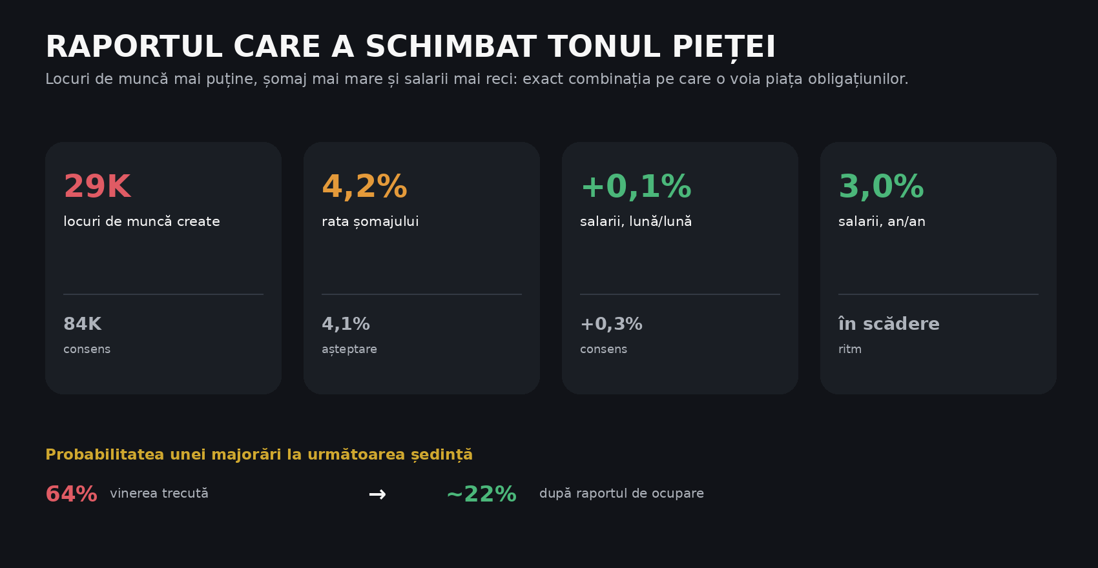Click the subtitle about locuri de muncă

(477, 79)
